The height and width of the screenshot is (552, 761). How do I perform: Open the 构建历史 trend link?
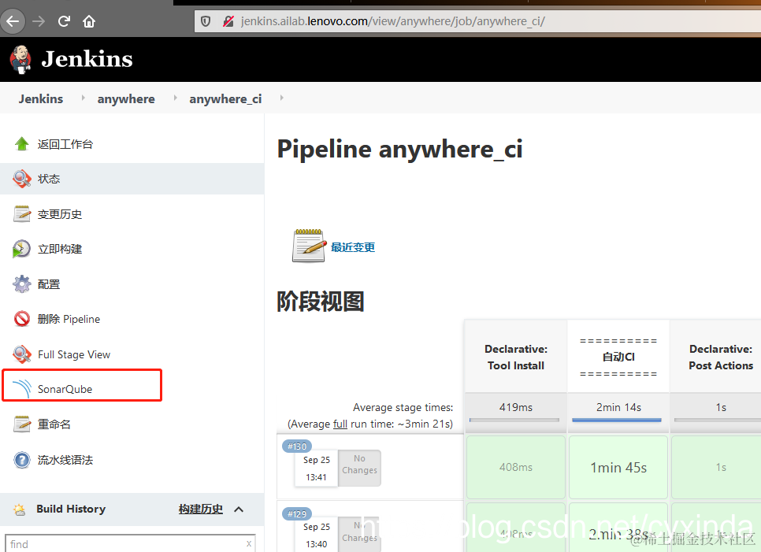tap(200, 509)
